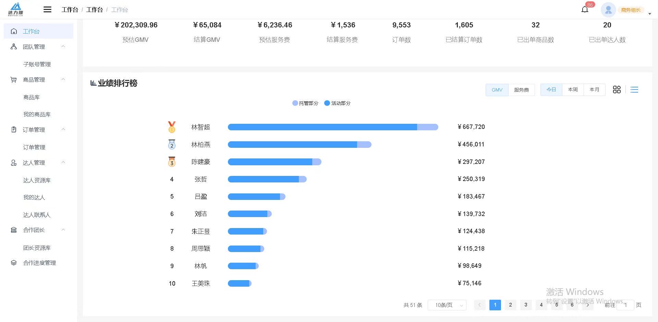This screenshot has height=322, width=658.
Task: Click the 前往 page number input
Action: [x=625, y=305]
